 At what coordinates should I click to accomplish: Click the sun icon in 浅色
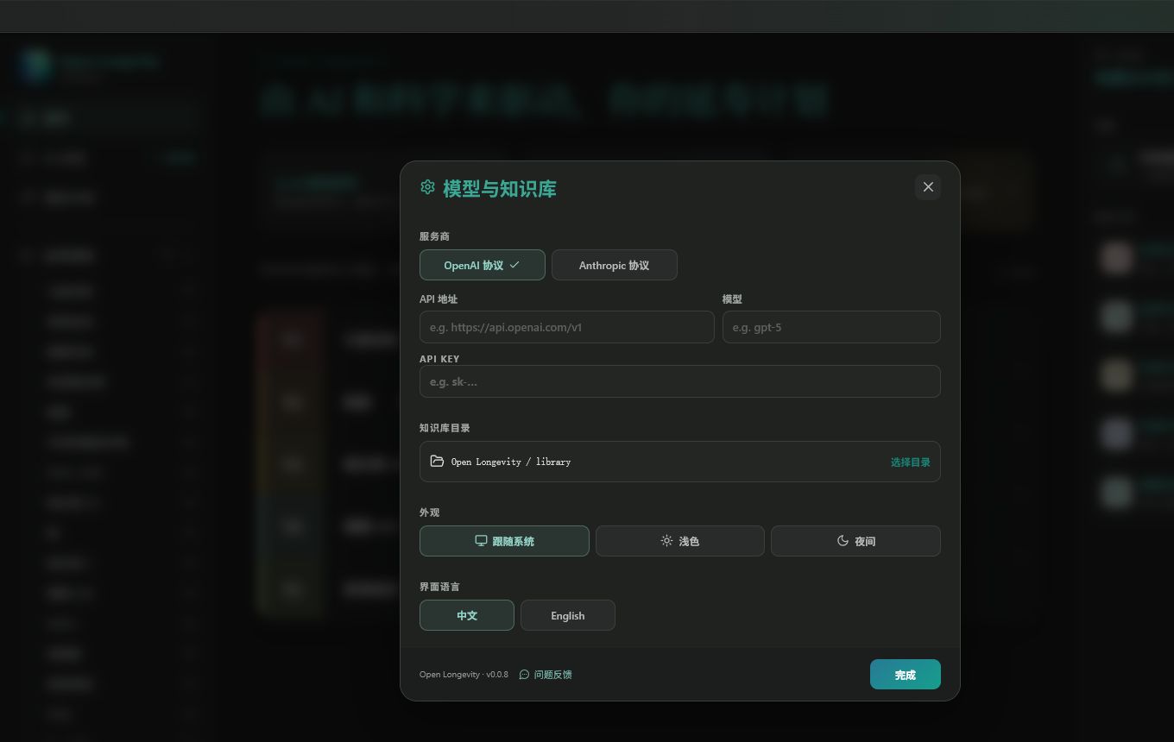coord(666,541)
